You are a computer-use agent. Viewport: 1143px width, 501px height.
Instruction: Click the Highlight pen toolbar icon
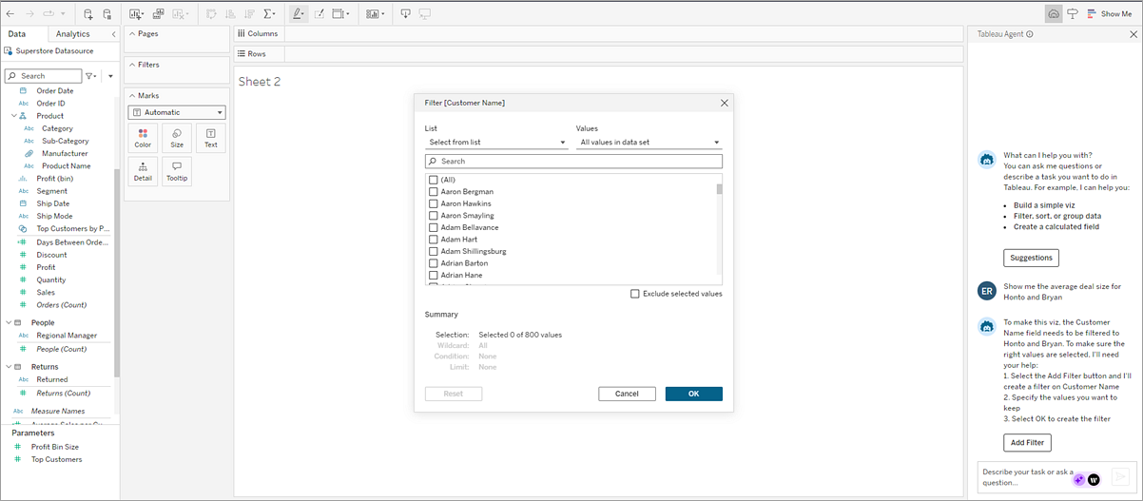pos(299,14)
